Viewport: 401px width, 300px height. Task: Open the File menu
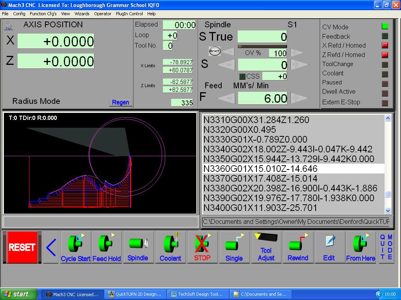click(x=5, y=14)
